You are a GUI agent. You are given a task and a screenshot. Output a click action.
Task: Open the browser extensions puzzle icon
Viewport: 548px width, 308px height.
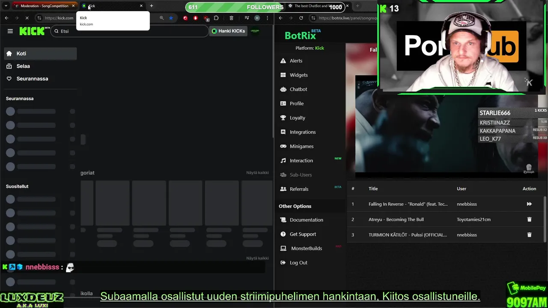[216, 18]
